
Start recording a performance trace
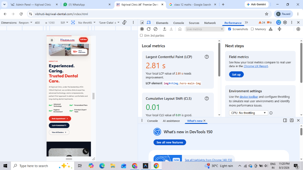click(x=142, y=29)
